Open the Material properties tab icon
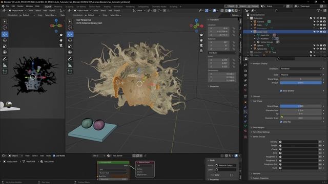 tap(245, 131)
